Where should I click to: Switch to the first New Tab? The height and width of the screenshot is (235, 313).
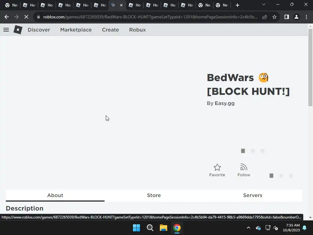point(11,5)
